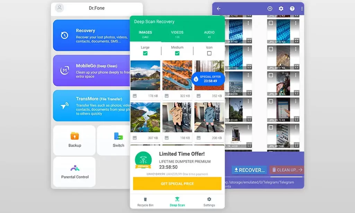Tap the image type icon beside 178 KB
This screenshot has height=213, width=355.
135,96
